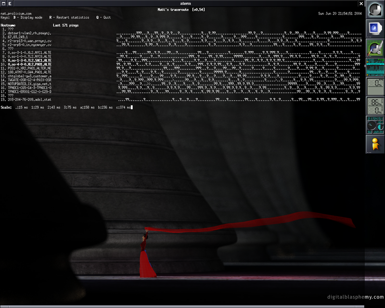Click the '2:43 ms' scale entry
The height and width of the screenshot is (308, 385).
point(54,107)
